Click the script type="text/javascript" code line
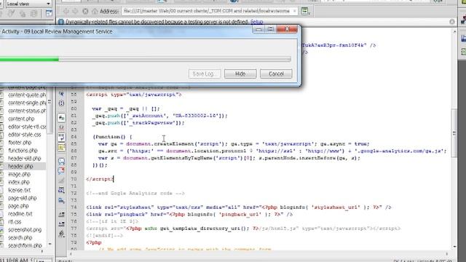The image size is (466, 262). click(134, 95)
